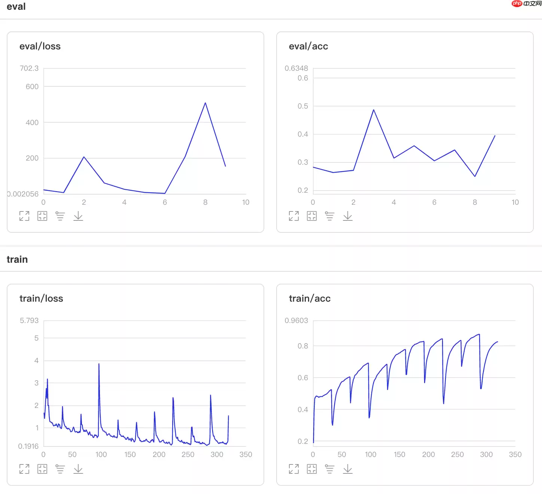Collapse the train section header
This screenshot has height=494, width=542.
click(x=17, y=259)
